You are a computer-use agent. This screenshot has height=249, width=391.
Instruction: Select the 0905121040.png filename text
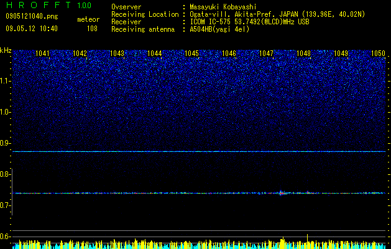(32, 17)
